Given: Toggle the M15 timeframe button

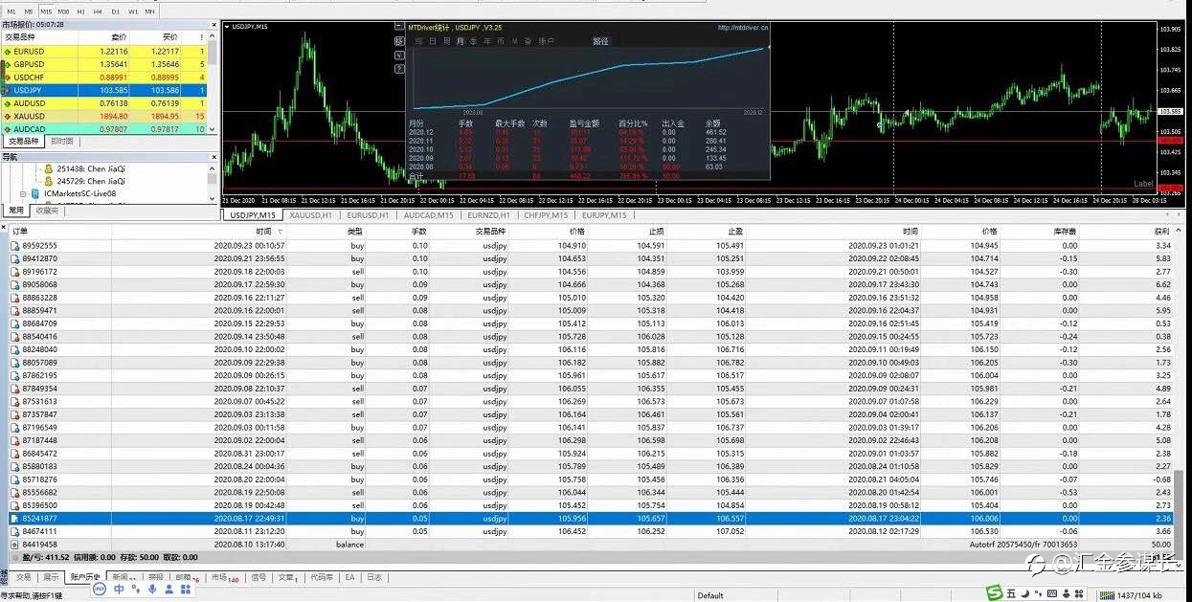Looking at the screenshot, I should (x=46, y=11).
